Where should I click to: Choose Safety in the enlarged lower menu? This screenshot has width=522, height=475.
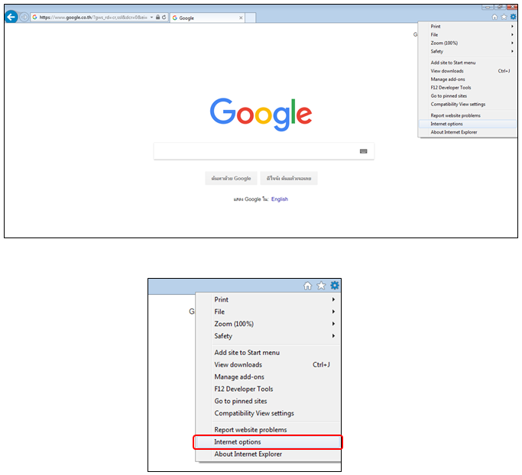coord(268,336)
